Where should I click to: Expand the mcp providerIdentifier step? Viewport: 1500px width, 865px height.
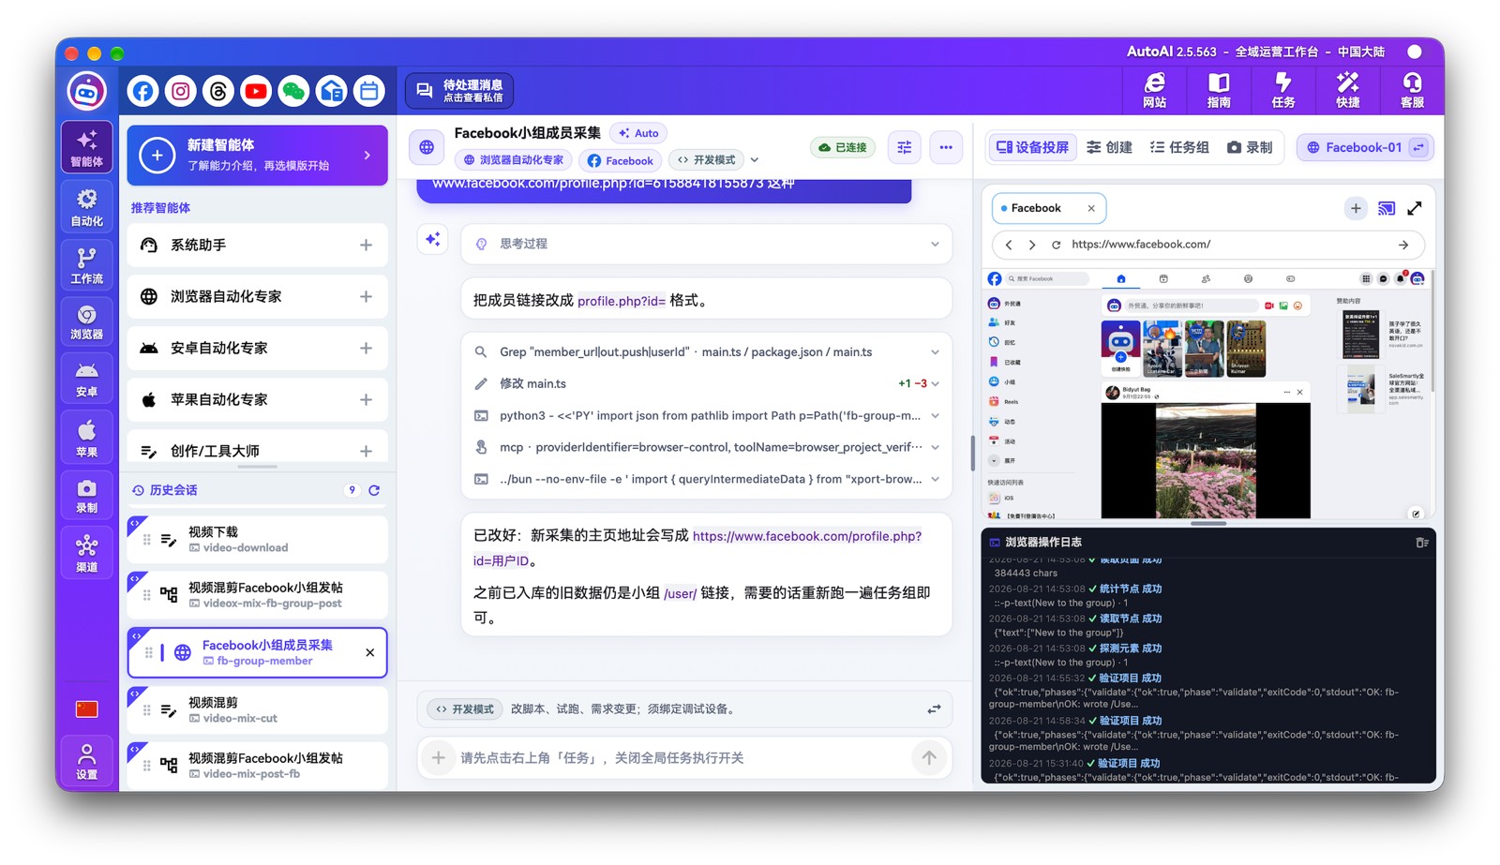(x=707, y=447)
